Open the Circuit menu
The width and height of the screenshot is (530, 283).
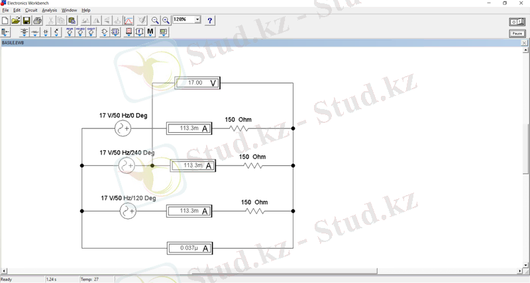coord(31,10)
